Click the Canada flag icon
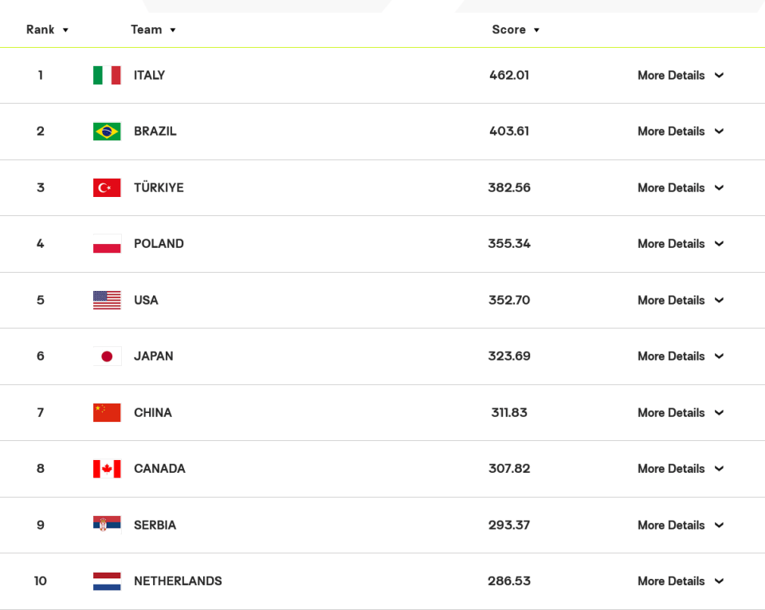 coord(107,469)
